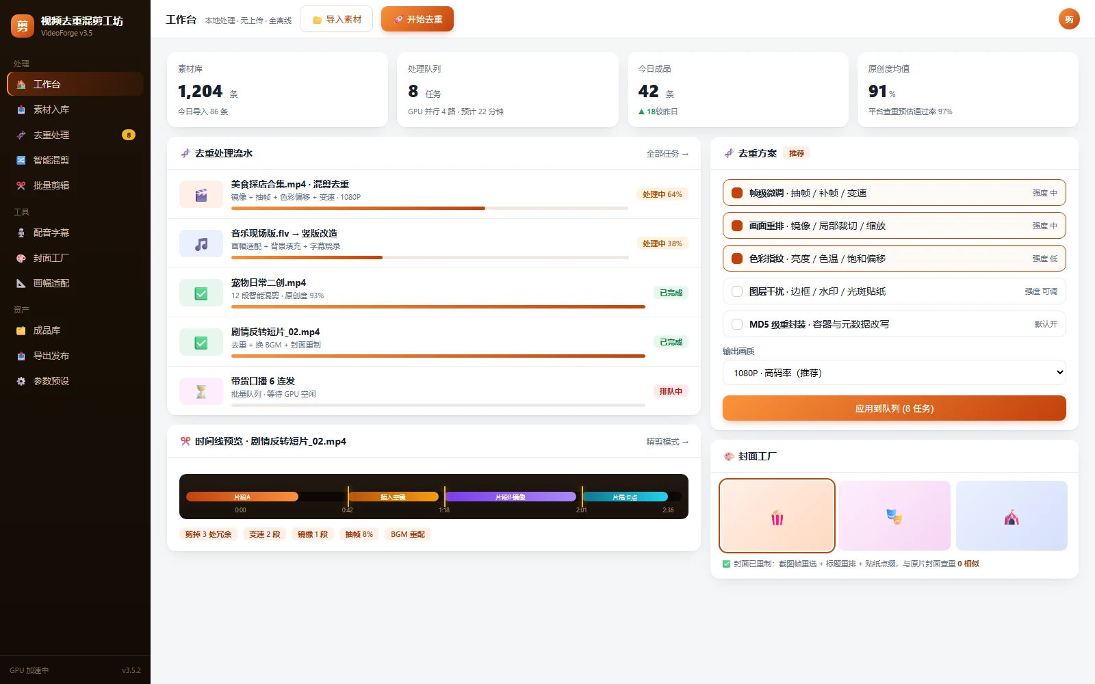Open the 输出画质 1080P dropdown
The width and height of the screenshot is (1095, 684).
(x=894, y=373)
